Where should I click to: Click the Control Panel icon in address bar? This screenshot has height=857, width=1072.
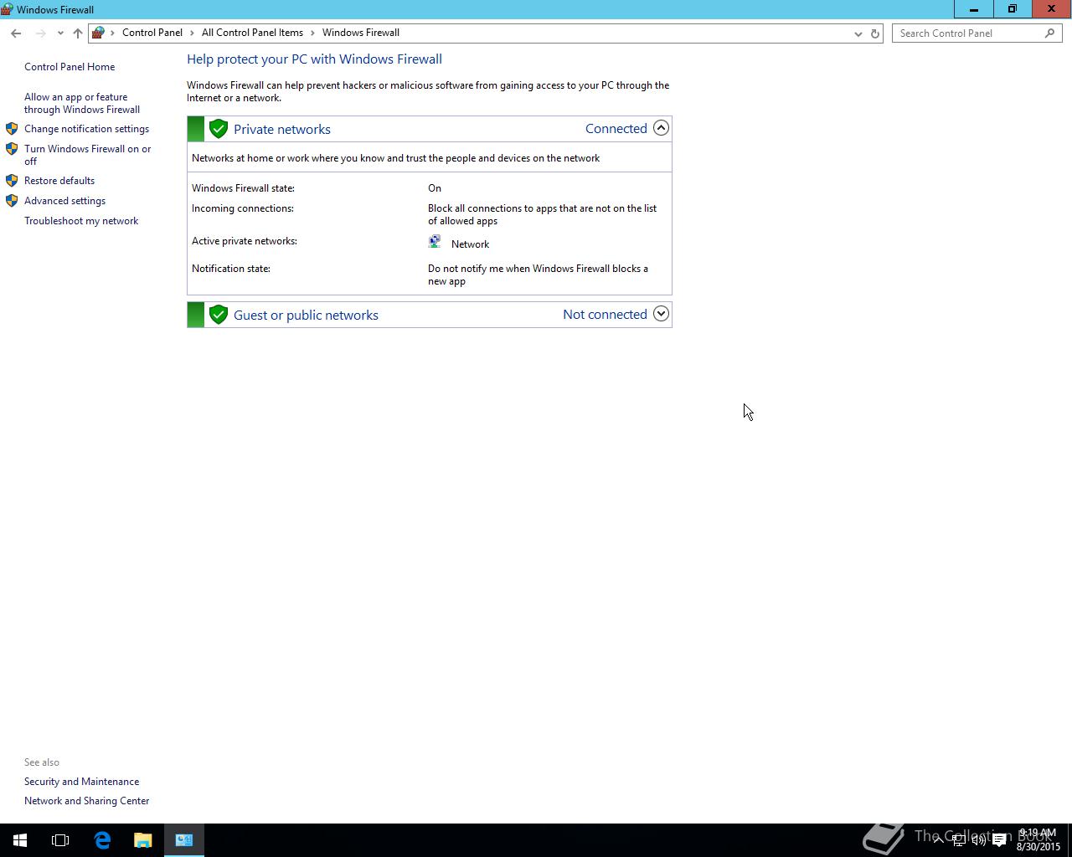tap(99, 33)
